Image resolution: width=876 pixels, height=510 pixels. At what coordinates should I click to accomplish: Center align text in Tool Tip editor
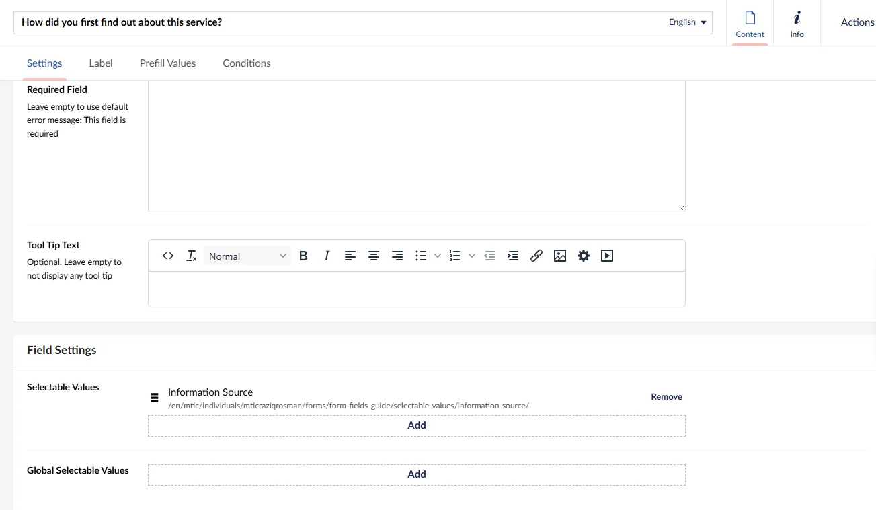coord(374,256)
